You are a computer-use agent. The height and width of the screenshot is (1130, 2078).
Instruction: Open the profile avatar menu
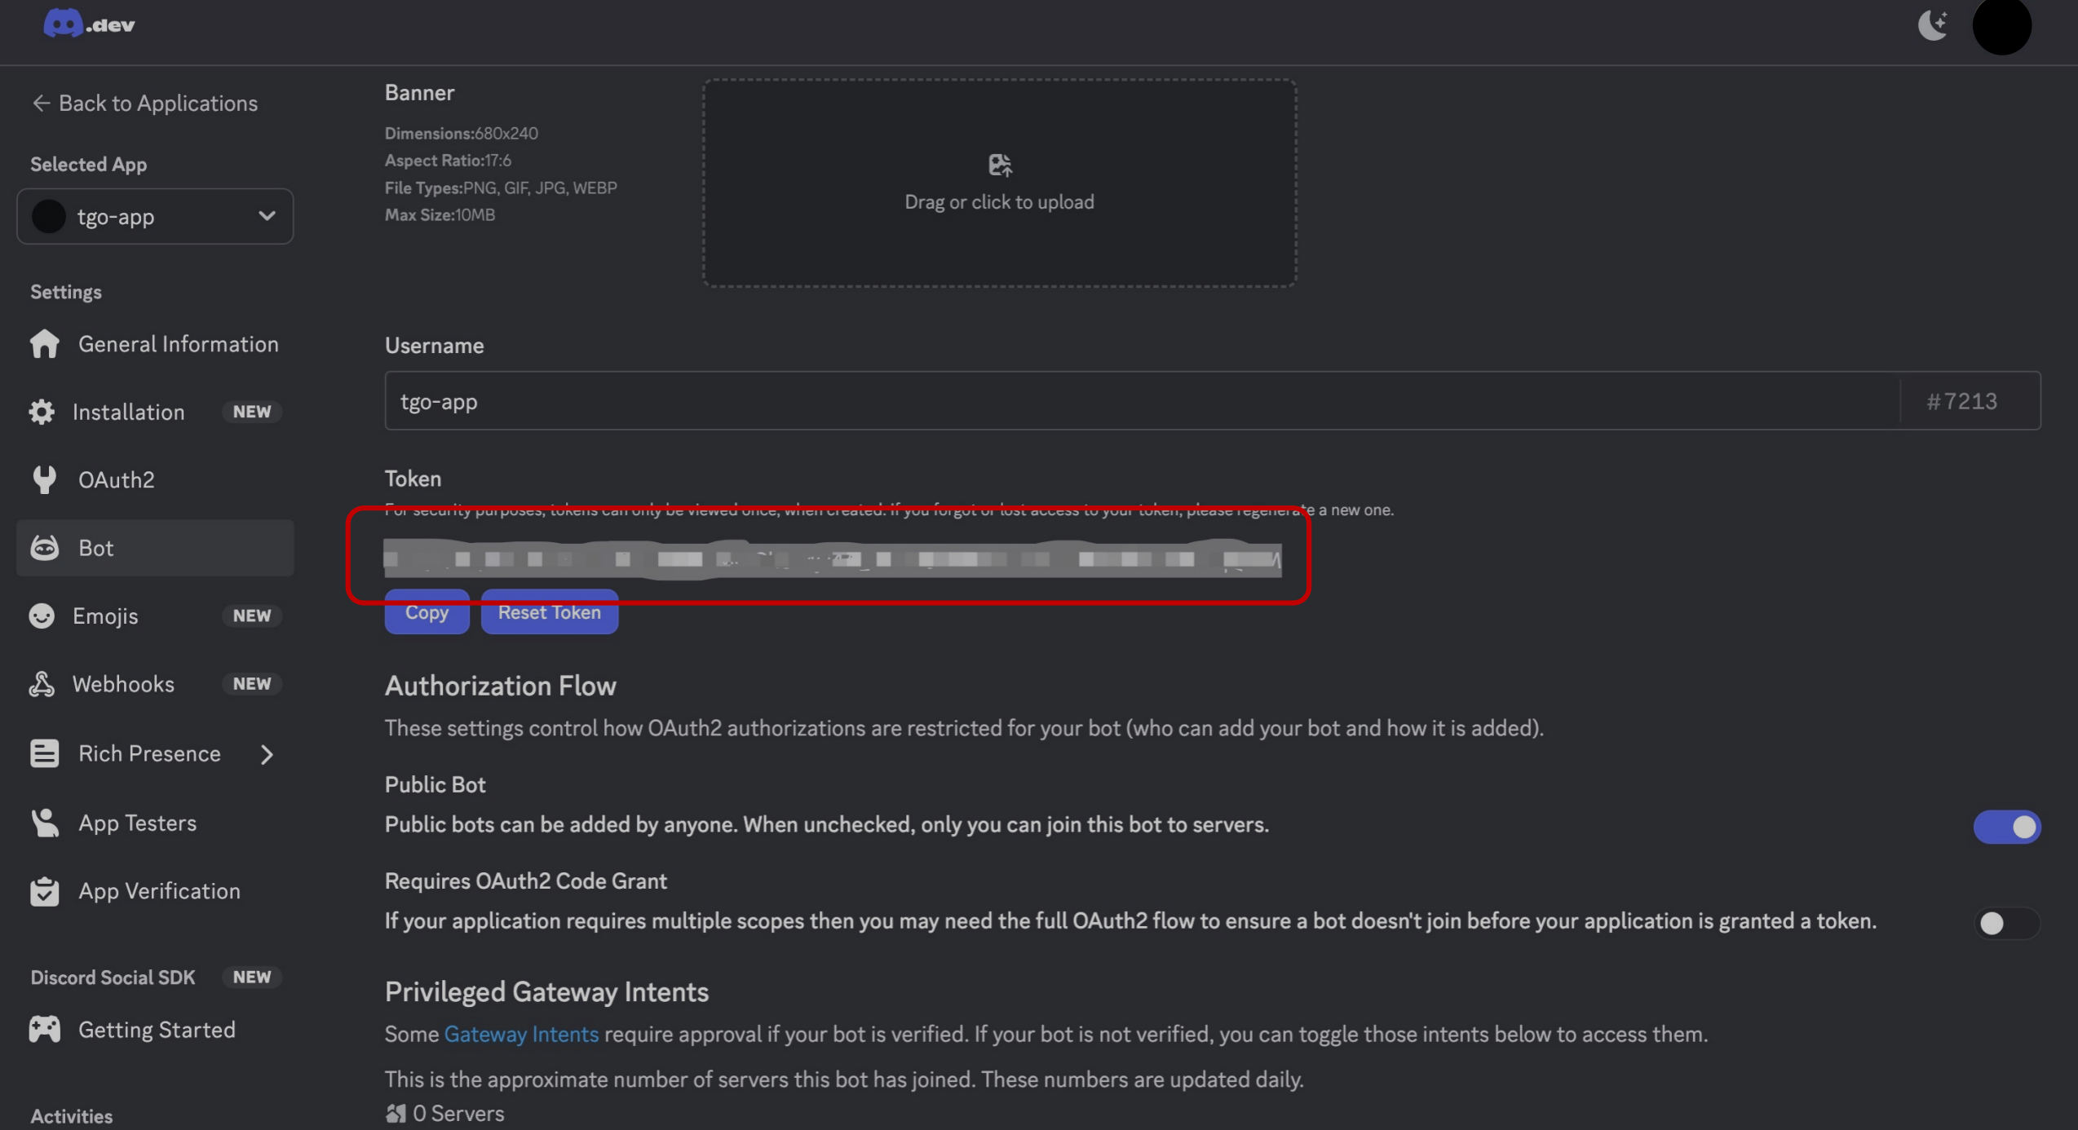(2003, 26)
